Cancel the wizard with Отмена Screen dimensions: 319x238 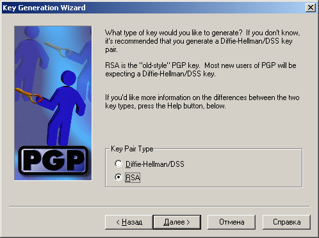pyautogui.click(x=232, y=222)
